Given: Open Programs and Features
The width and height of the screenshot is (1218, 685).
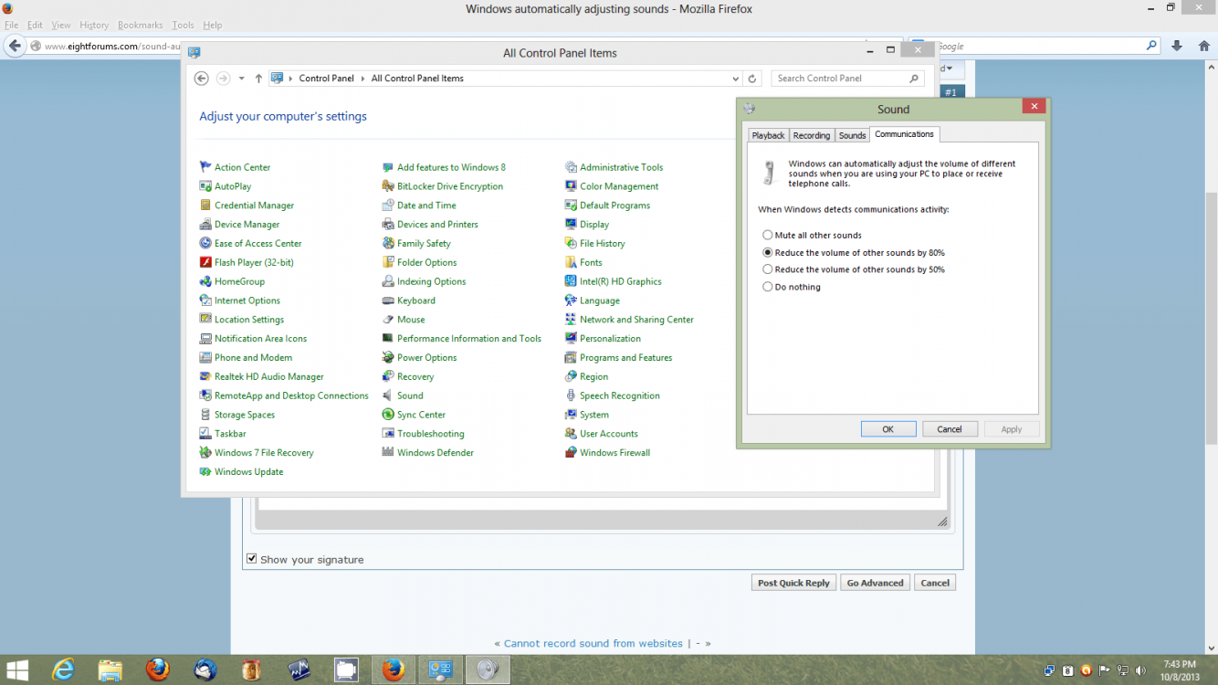Looking at the screenshot, I should pos(625,358).
